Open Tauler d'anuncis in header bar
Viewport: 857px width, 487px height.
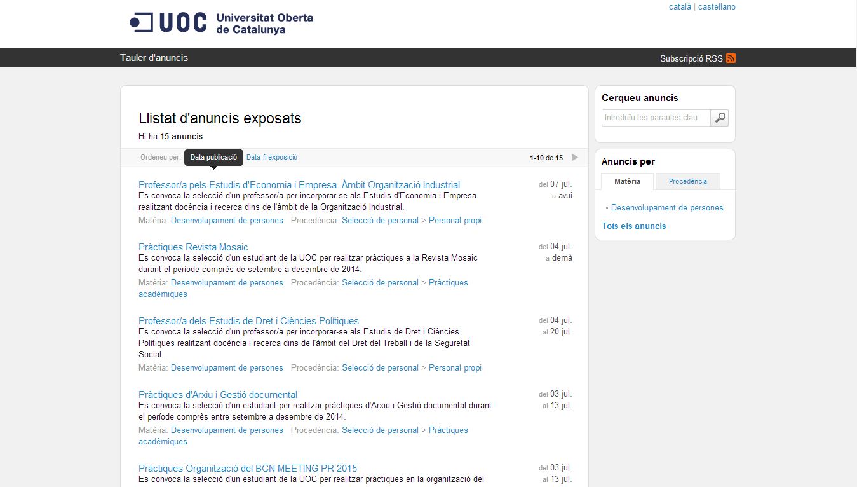pos(154,58)
